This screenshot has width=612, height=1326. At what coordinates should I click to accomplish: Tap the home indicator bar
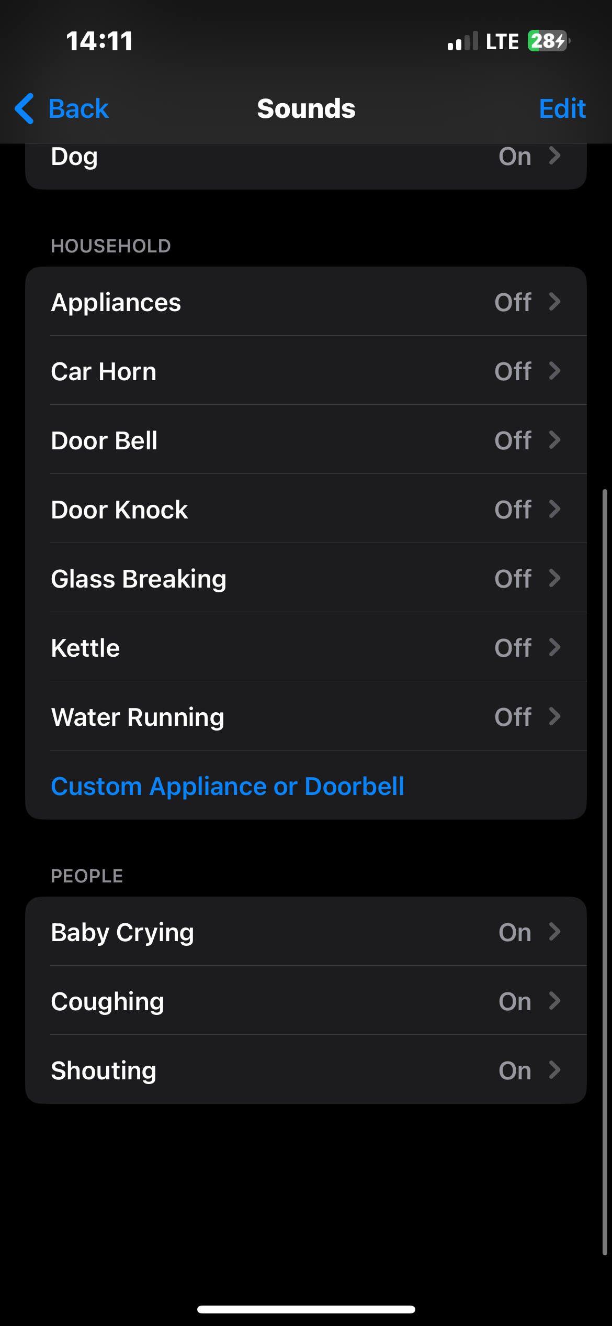[x=306, y=1309]
